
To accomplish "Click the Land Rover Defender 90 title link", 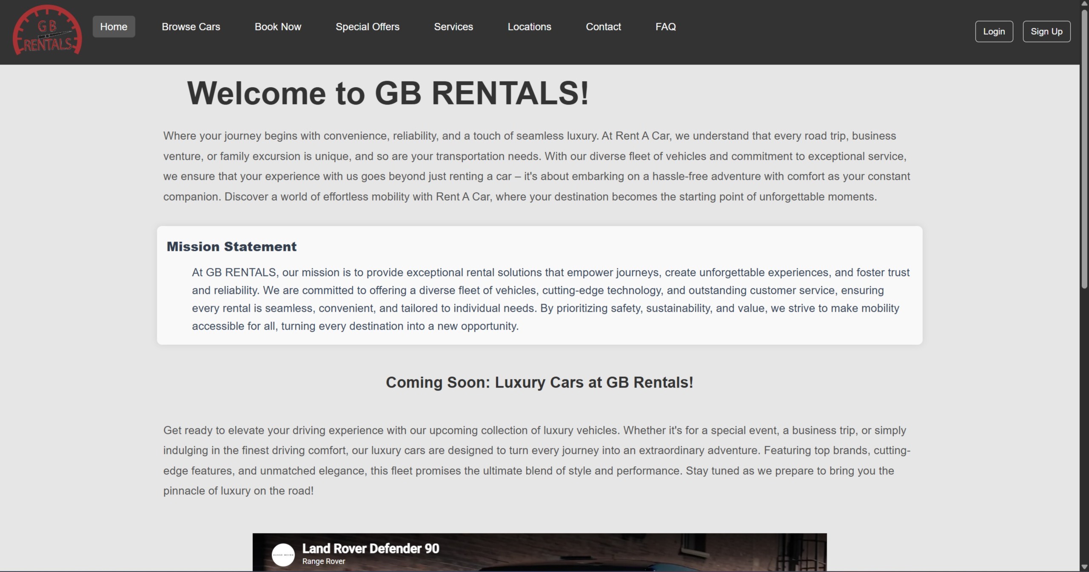I will pos(371,548).
